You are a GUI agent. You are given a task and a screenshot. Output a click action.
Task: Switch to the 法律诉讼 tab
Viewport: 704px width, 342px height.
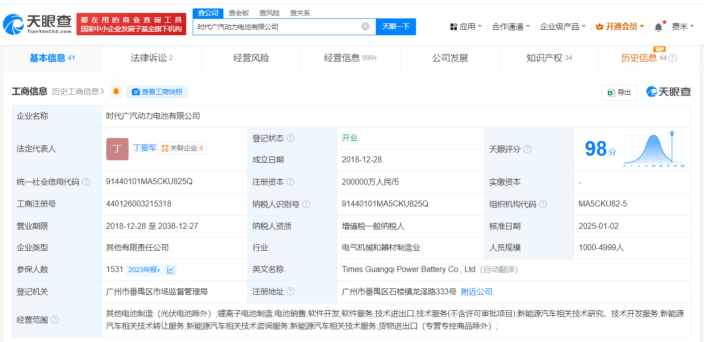click(x=151, y=58)
